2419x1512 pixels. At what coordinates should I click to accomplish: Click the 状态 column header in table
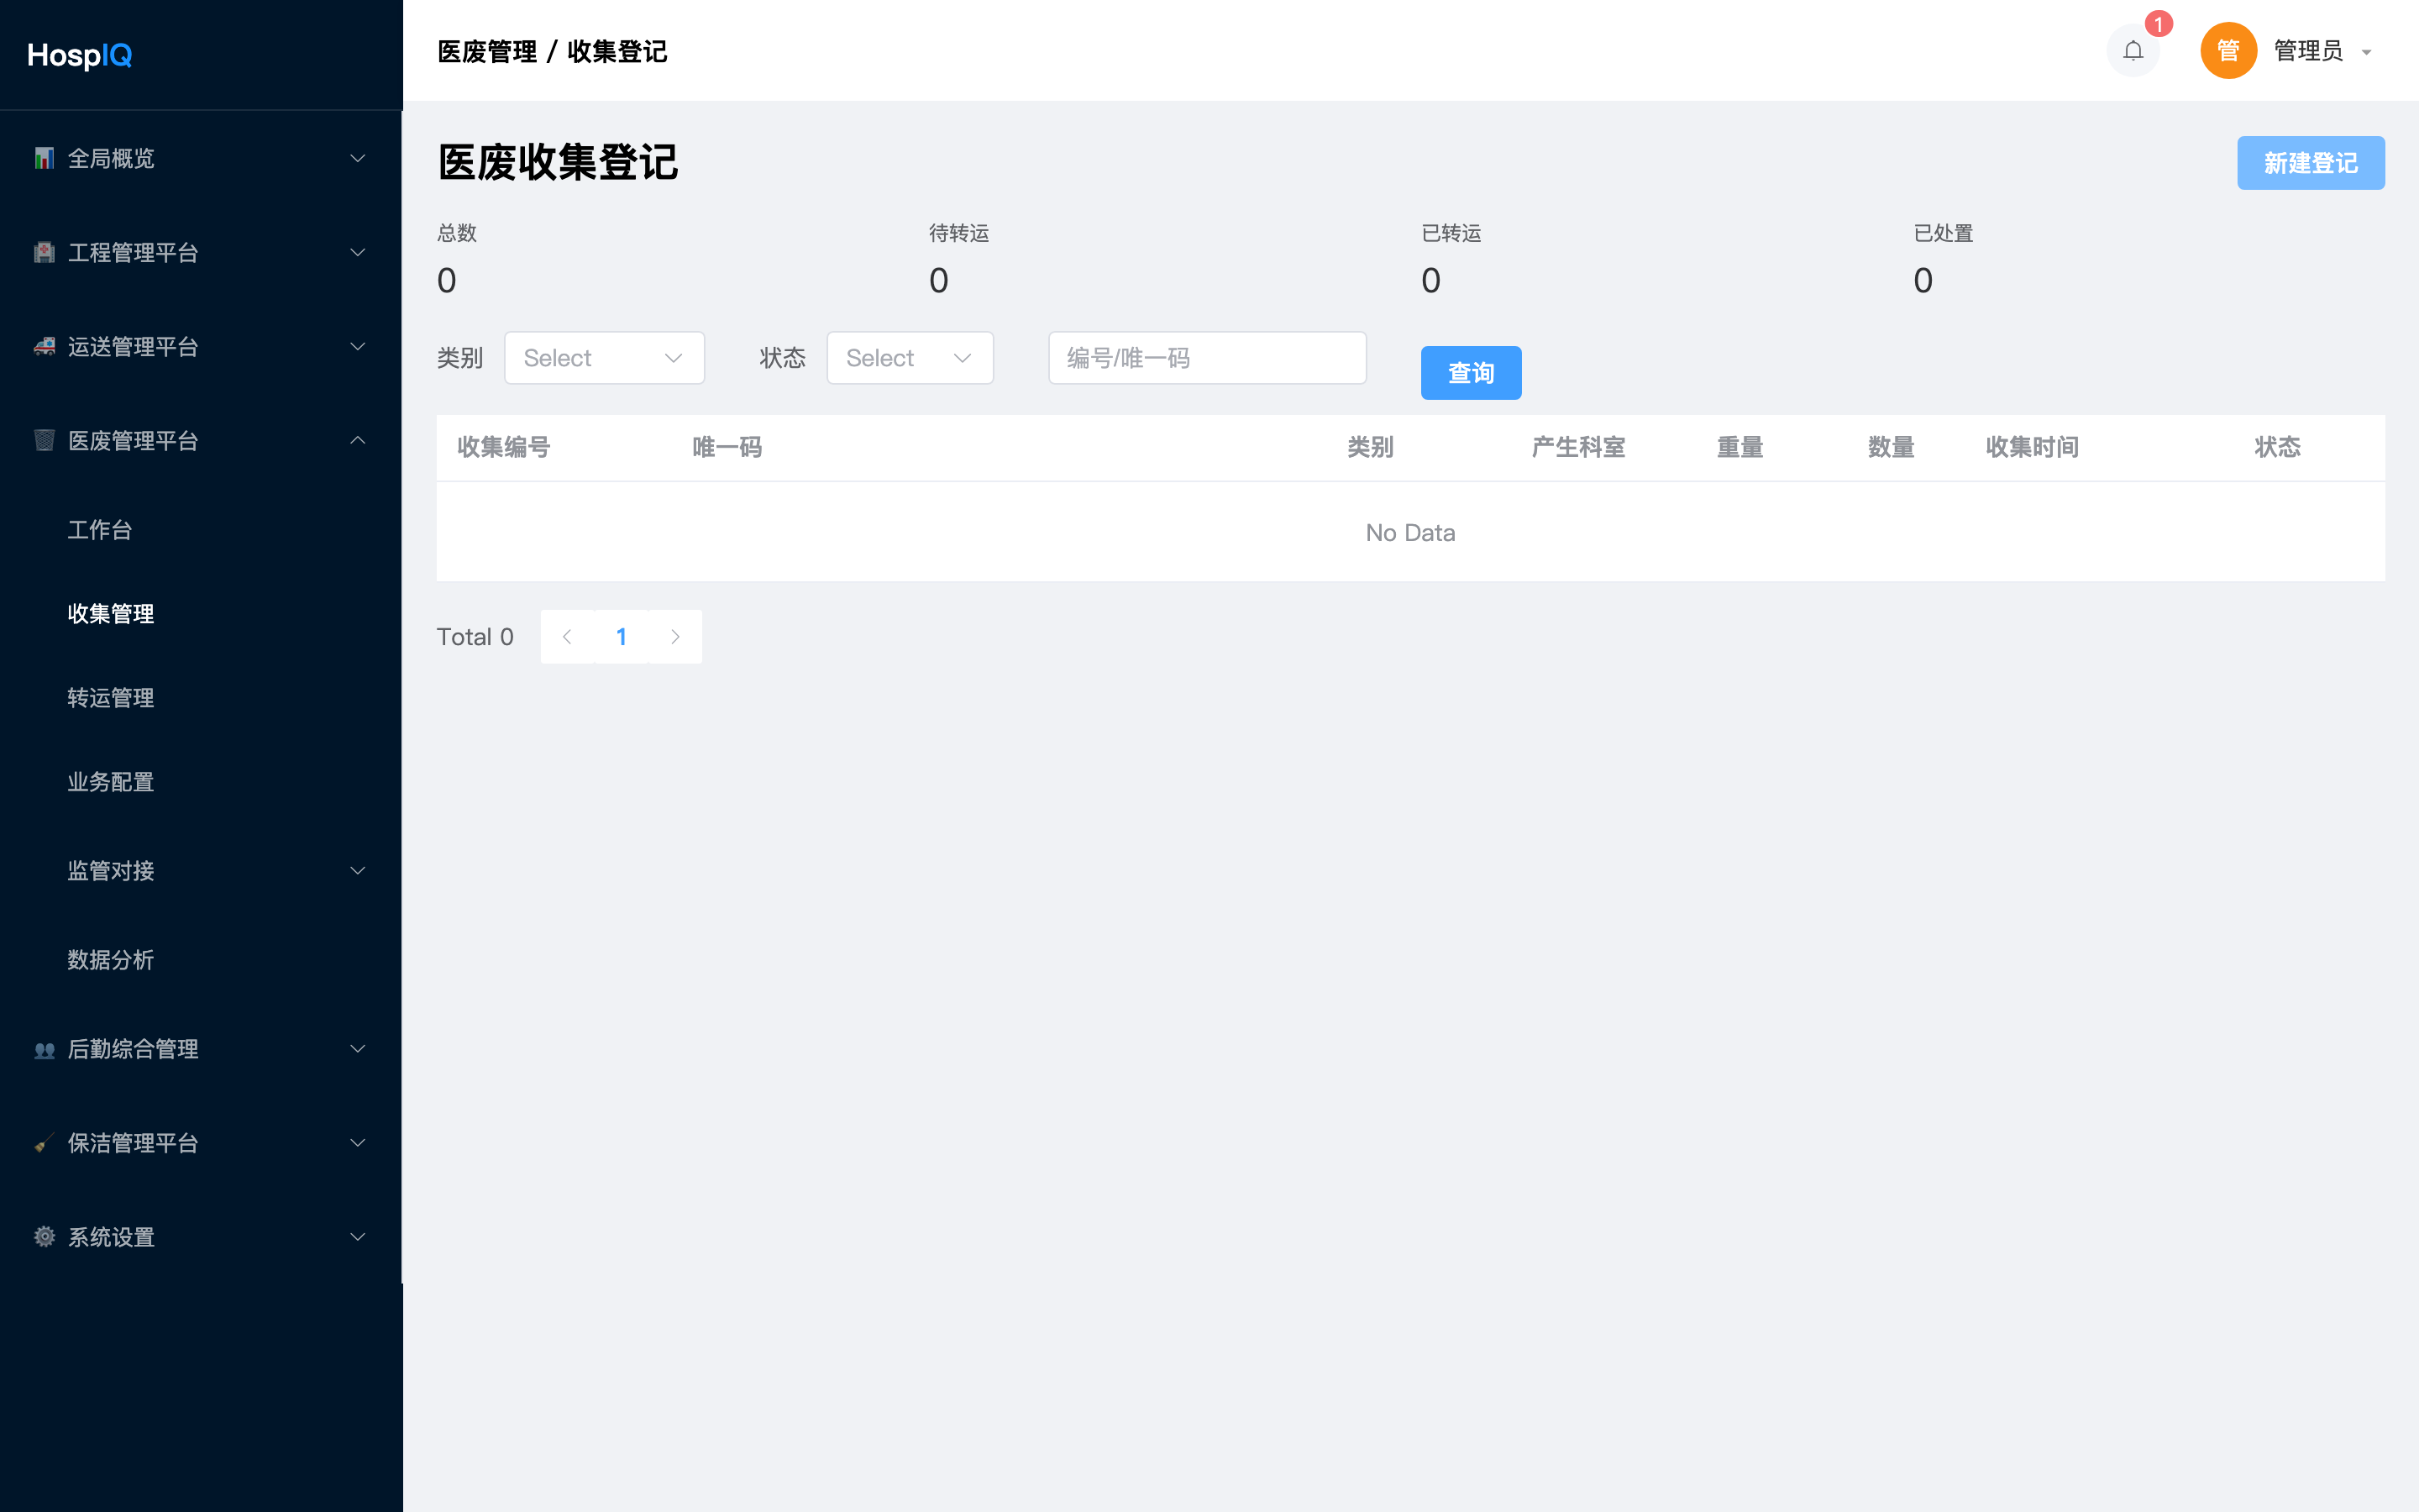2277,447
